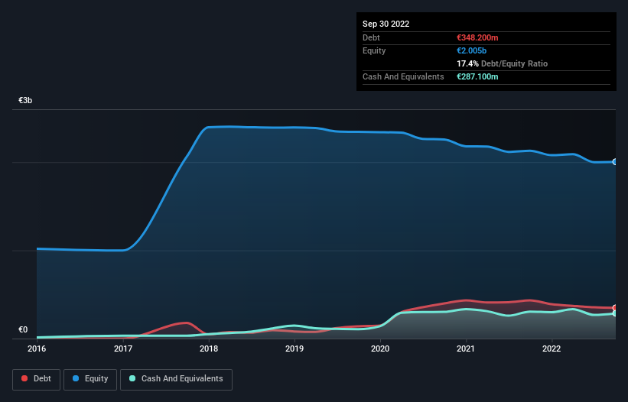
Task: Click the Debt row label in tooltip
Action: pyautogui.click(x=371, y=37)
